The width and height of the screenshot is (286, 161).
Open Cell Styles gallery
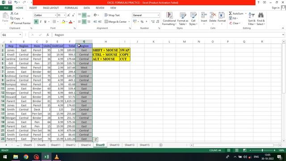193,16
